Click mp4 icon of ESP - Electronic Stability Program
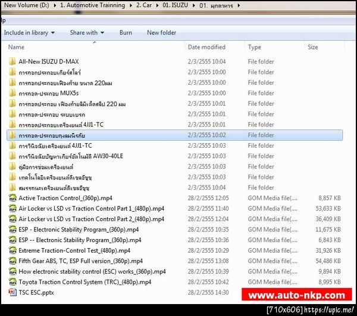 click(x=12, y=230)
